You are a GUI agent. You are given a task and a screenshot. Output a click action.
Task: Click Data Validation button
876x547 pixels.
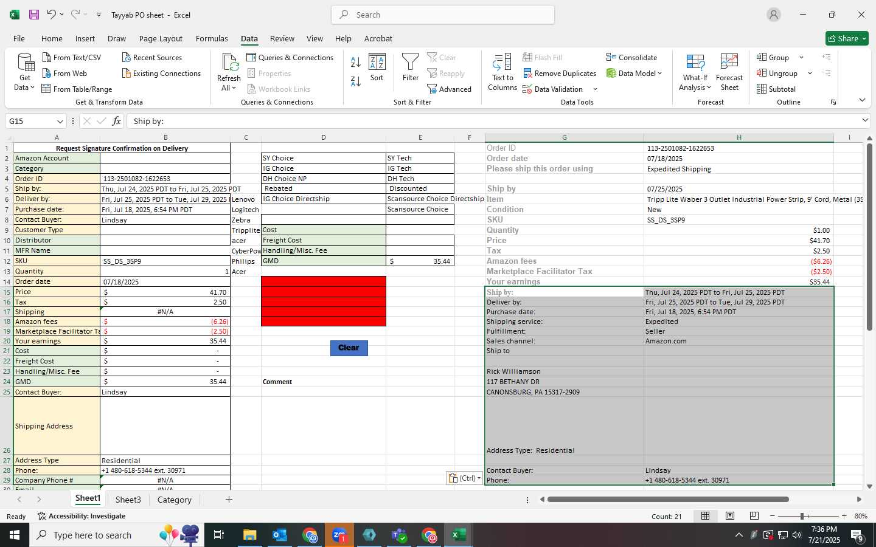[552, 89]
